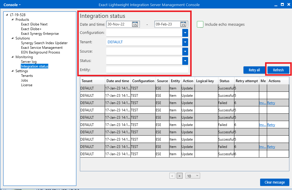Click Retry link in third table row
This screenshot has height=190, width=292.
(x=271, y=103)
